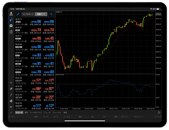Select the USDJPY symbol row
The width and height of the screenshot is (169, 130).
[35, 81]
